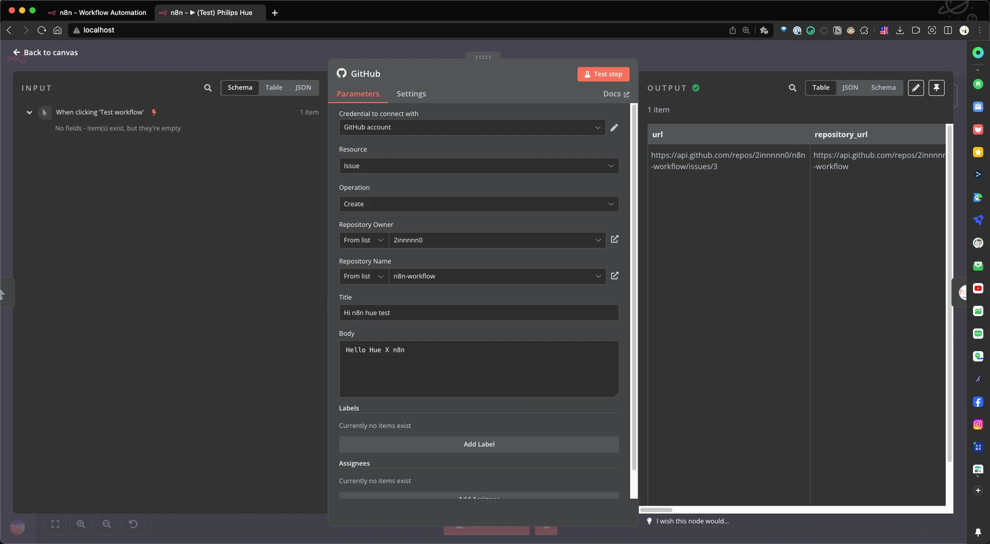Open the Settings tab
The width and height of the screenshot is (990, 544).
411,94
